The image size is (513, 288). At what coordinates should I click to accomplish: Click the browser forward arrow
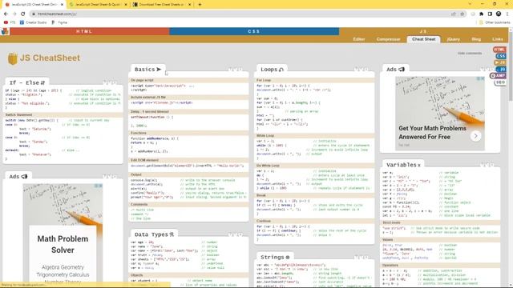click(14, 14)
